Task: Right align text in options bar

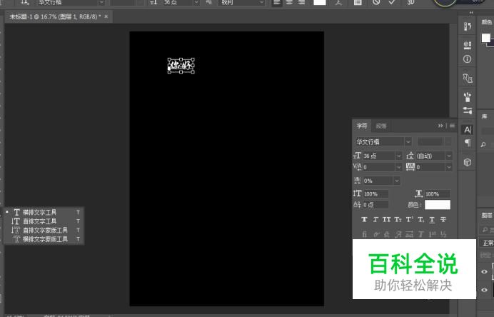Action: pos(301,3)
